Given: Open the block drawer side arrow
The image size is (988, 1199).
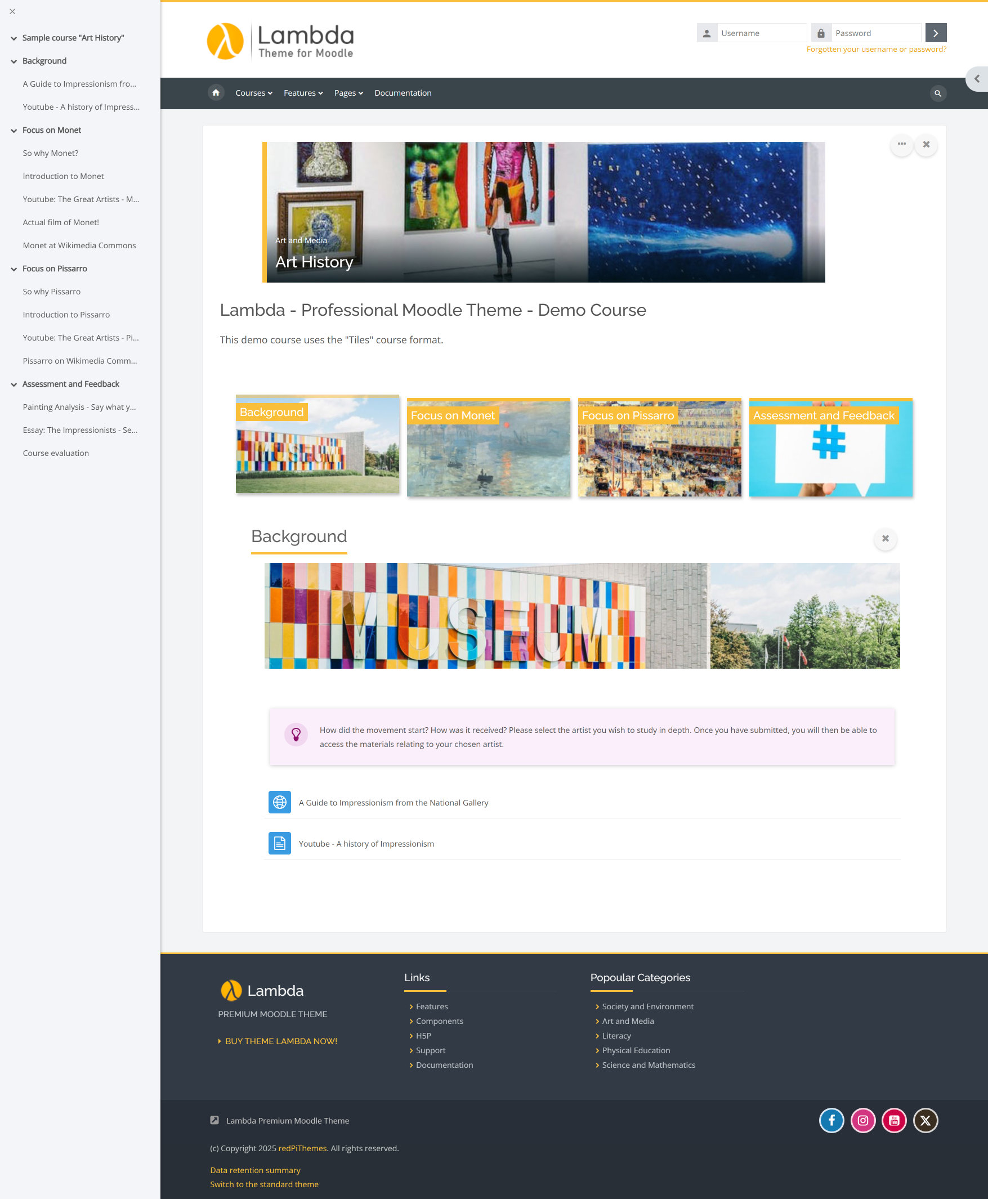Looking at the screenshot, I should 977,79.
